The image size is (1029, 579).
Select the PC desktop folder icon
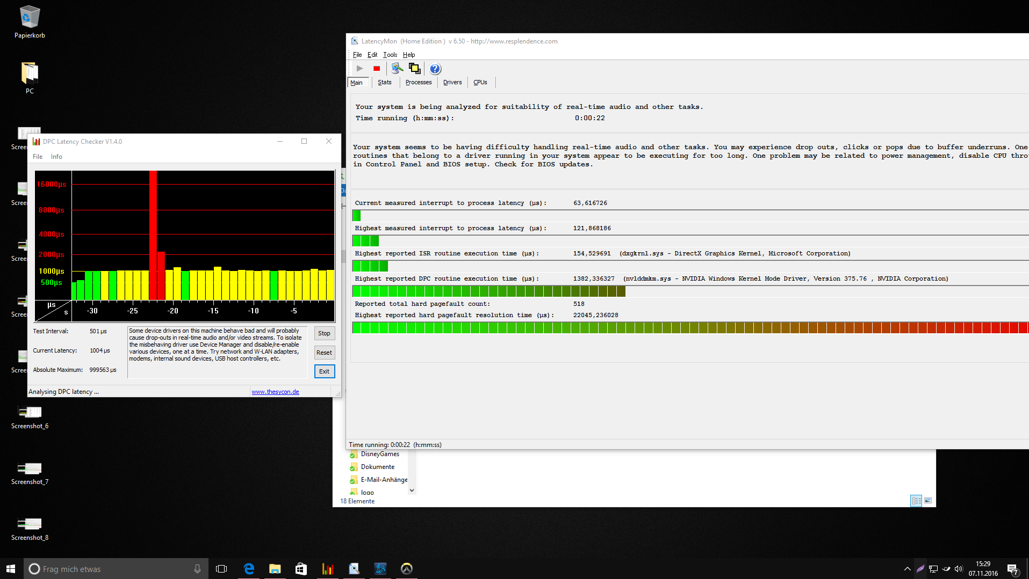tap(30, 78)
